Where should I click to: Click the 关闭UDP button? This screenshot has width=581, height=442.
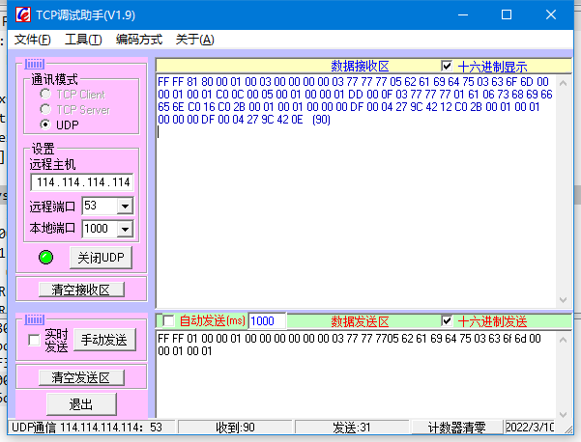click(x=101, y=258)
